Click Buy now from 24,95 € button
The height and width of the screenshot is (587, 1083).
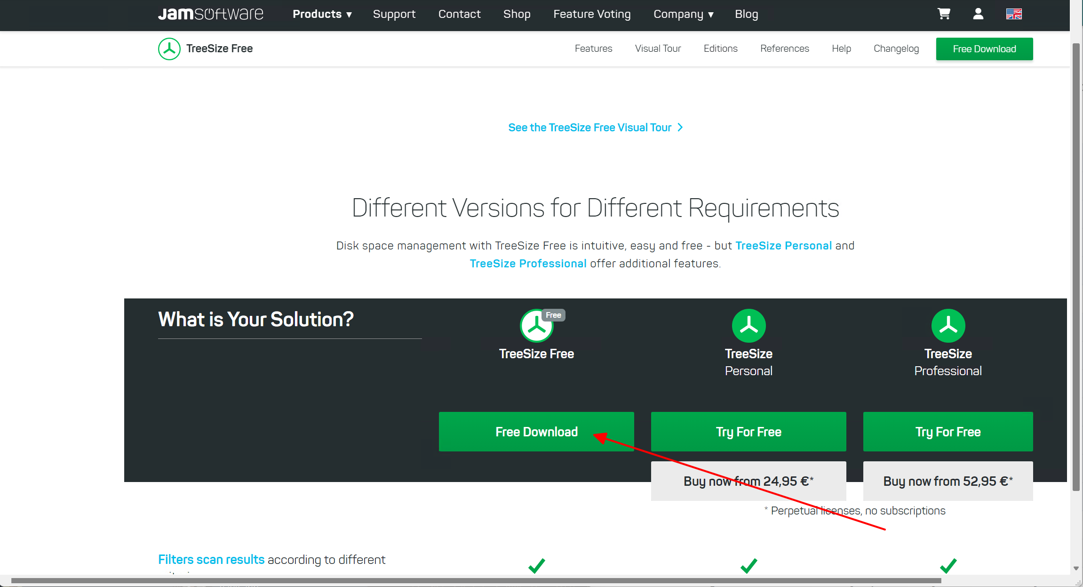pyautogui.click(x=749, y=481)
